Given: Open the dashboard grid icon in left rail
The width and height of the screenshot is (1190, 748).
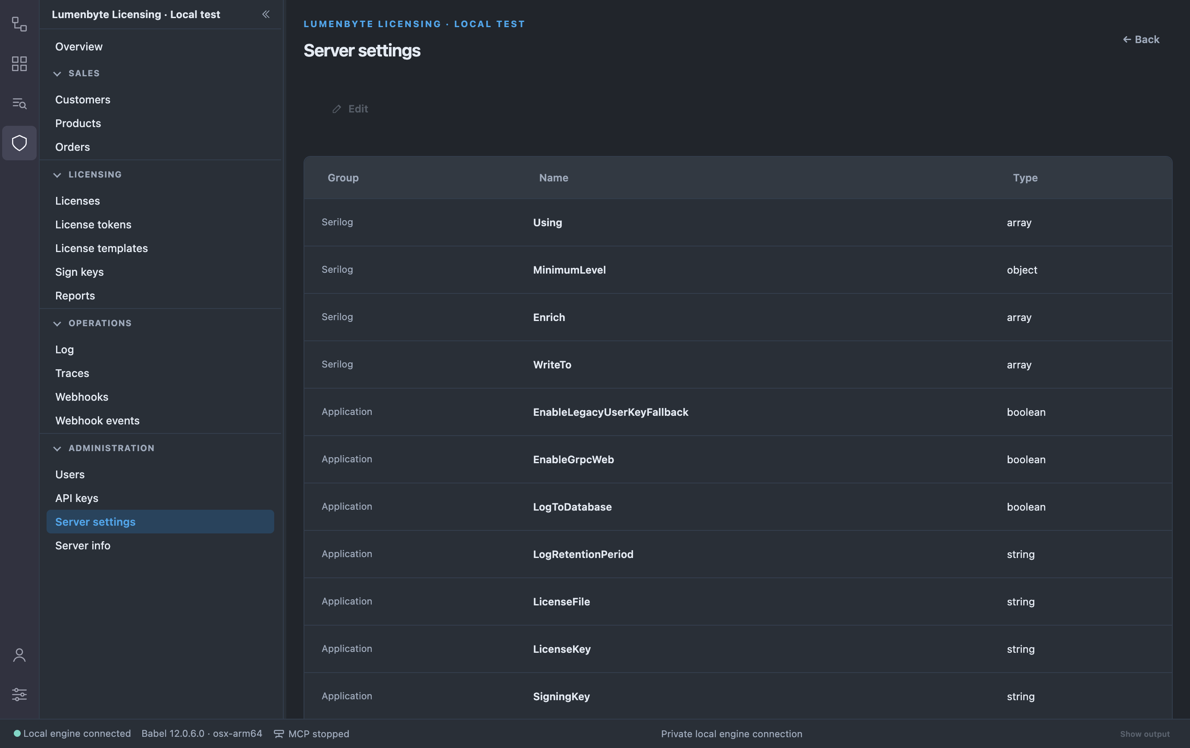Looking at the screenshot, I should 19,64.
